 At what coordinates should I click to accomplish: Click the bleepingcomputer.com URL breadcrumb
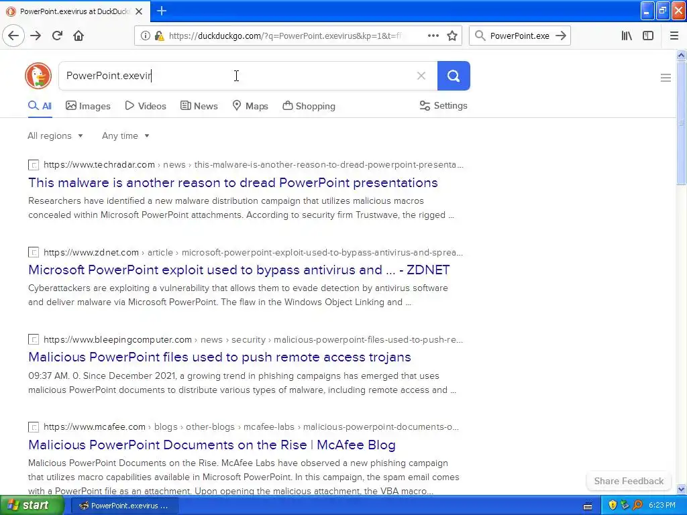117,339
